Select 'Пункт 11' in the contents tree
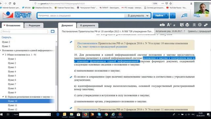This screenshot has width=211, height=119. point(13,105)
